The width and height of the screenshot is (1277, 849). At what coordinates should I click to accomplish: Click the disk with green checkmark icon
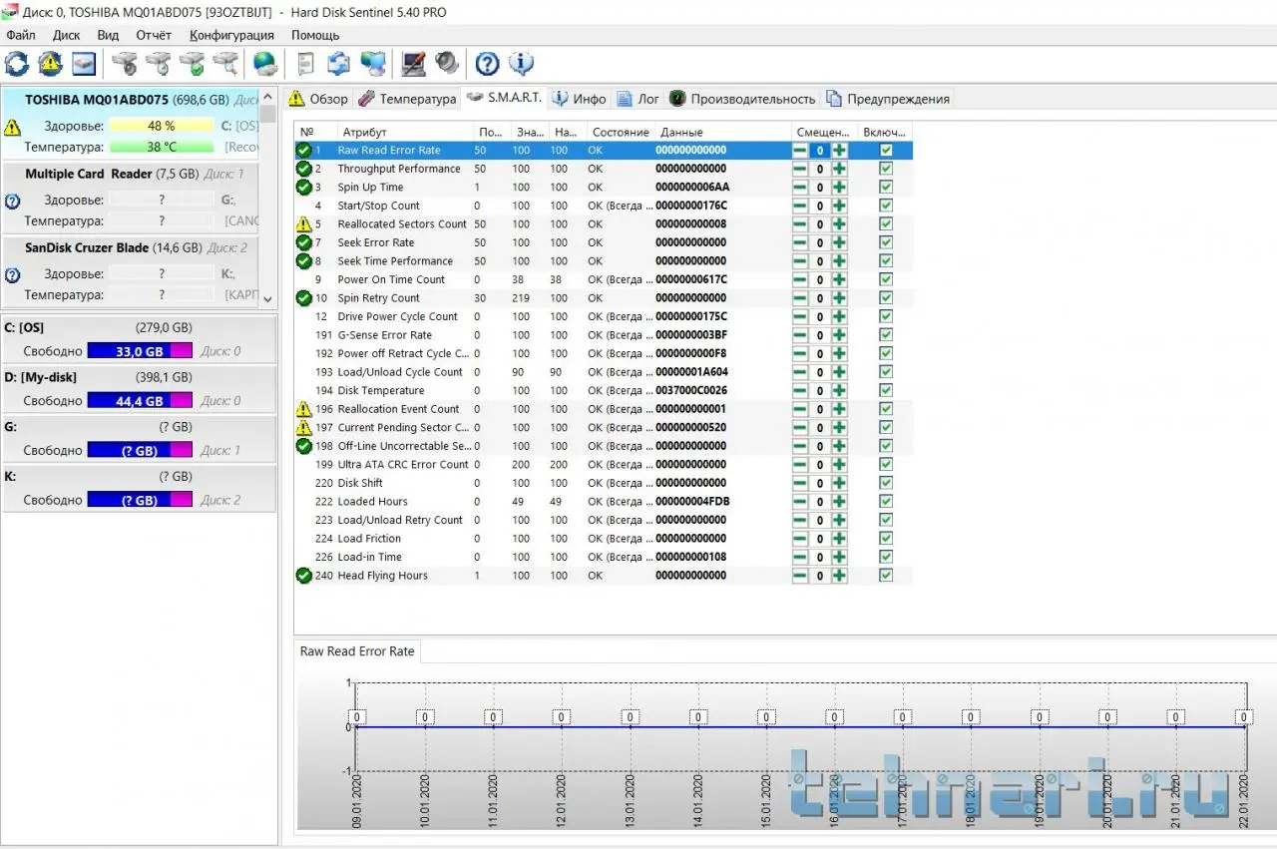coord(193,64)
